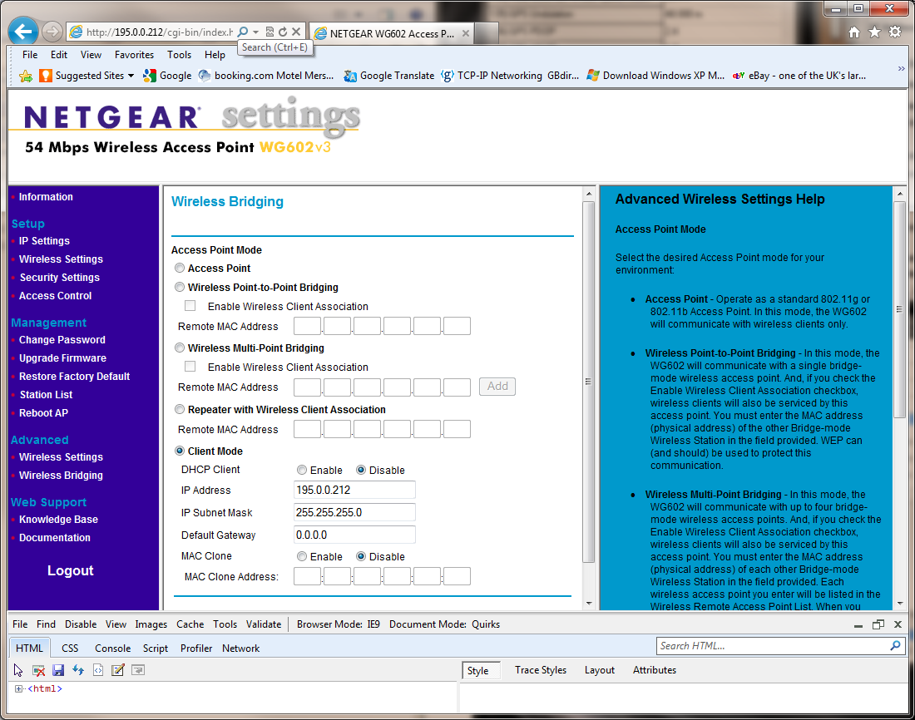Activate Select element by click arrow tool

19,670
